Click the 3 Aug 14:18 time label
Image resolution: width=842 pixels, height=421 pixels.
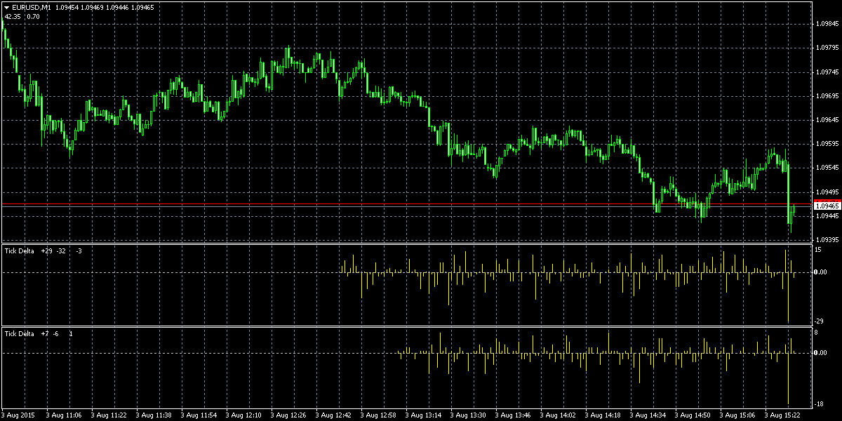click(603, 415)
